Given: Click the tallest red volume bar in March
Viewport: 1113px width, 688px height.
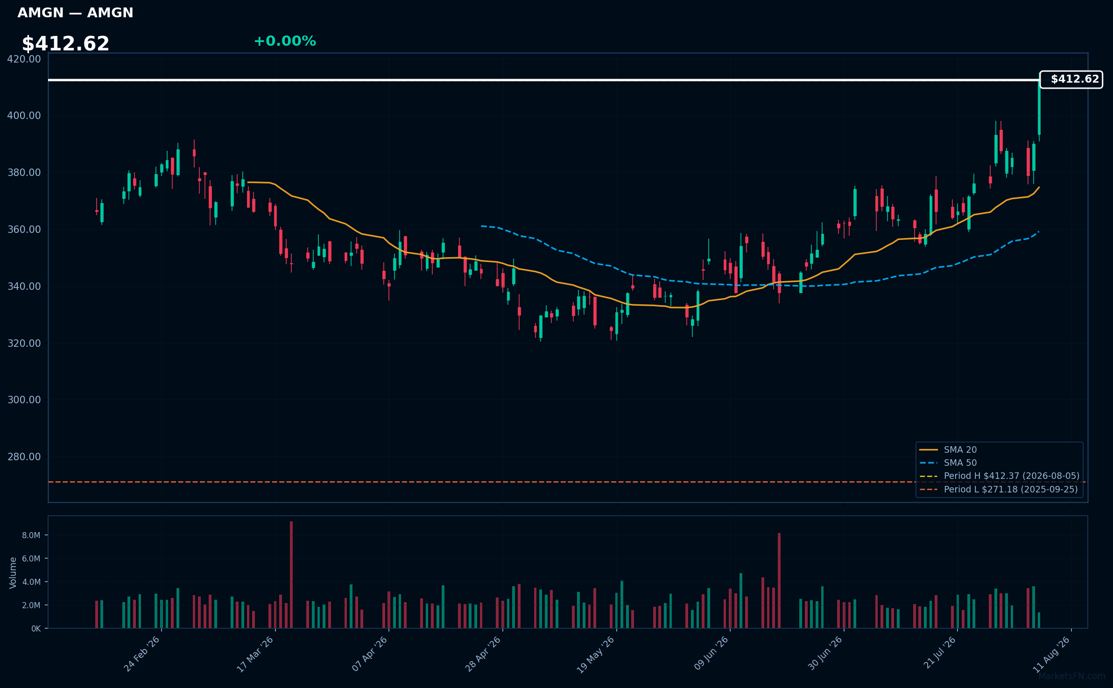Looking at the screenshot, I should pos(291,575).
